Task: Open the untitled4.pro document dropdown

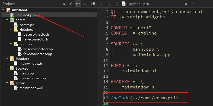Action: coord(186,4)
